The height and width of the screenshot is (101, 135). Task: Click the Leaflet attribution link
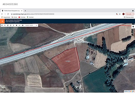pyautogui.click(x=126, y=91)
